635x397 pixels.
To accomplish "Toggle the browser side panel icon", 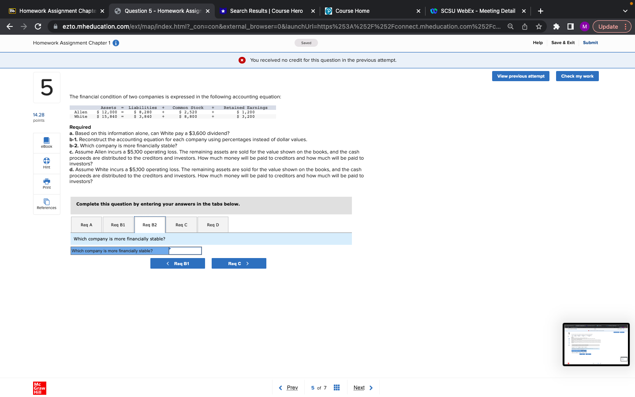I will (571, 26).
